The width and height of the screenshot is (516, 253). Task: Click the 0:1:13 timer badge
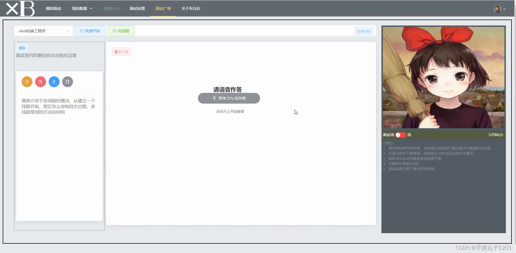pyautogui.click(x=364, y=31)
